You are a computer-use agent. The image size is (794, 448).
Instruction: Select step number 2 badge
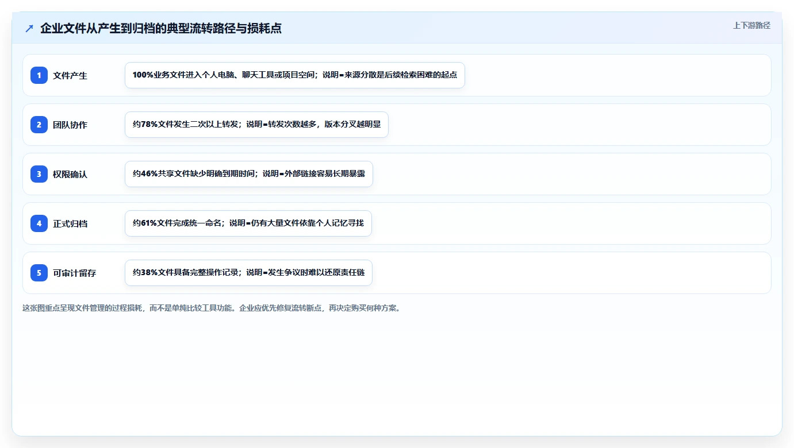tap(39, 125)
